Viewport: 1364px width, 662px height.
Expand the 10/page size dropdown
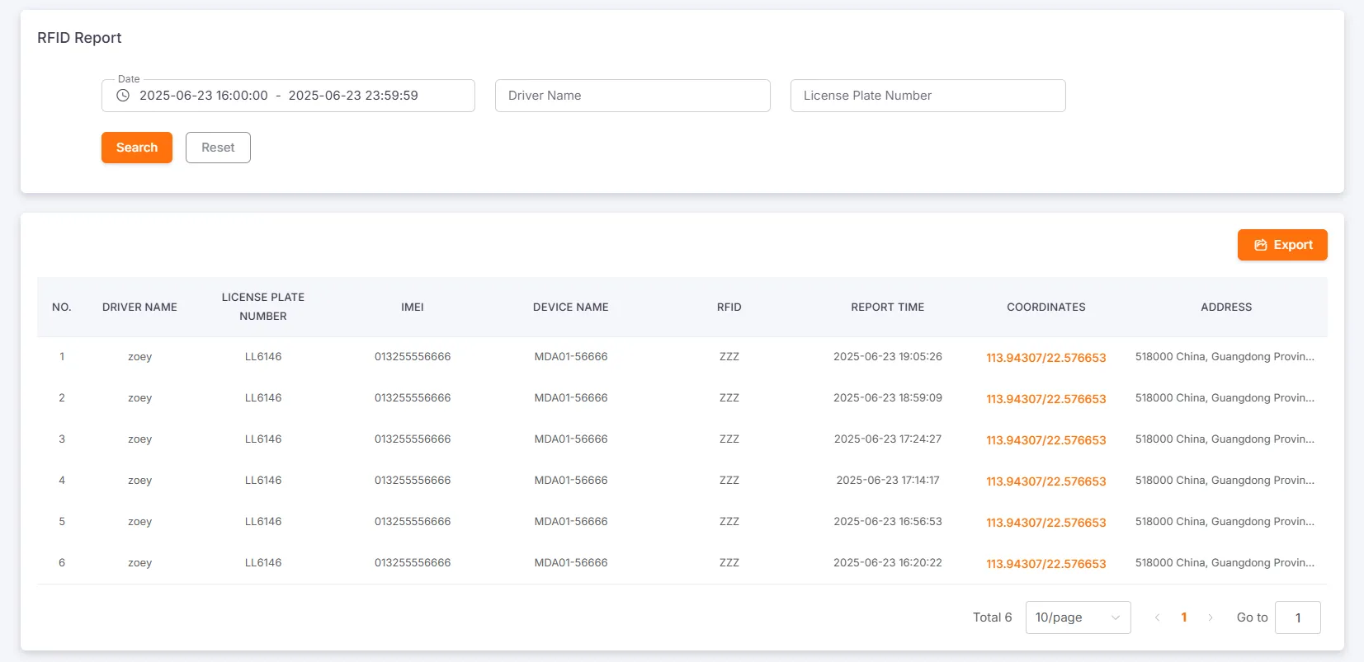coord(1077,617)
